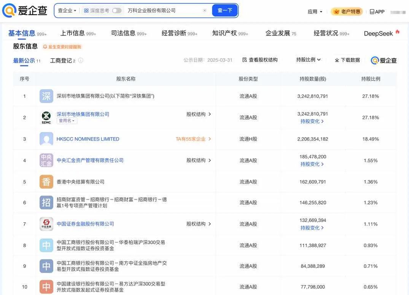Open 中国证券金融股份有限公司 link
409x295 pixels.
point(85,224)
